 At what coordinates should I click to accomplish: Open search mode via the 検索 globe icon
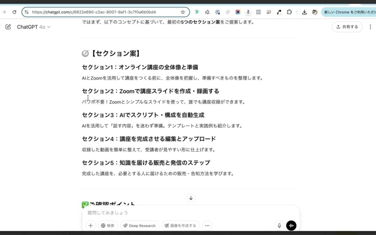[x=108, y=226]
